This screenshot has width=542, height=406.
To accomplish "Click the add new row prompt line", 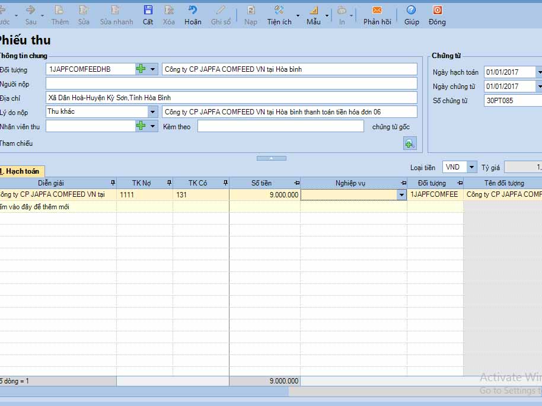I will coord(36,207).
